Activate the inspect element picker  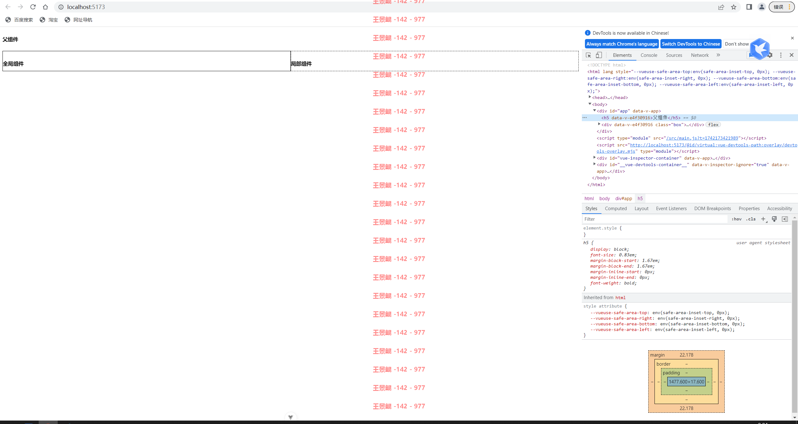588,55
